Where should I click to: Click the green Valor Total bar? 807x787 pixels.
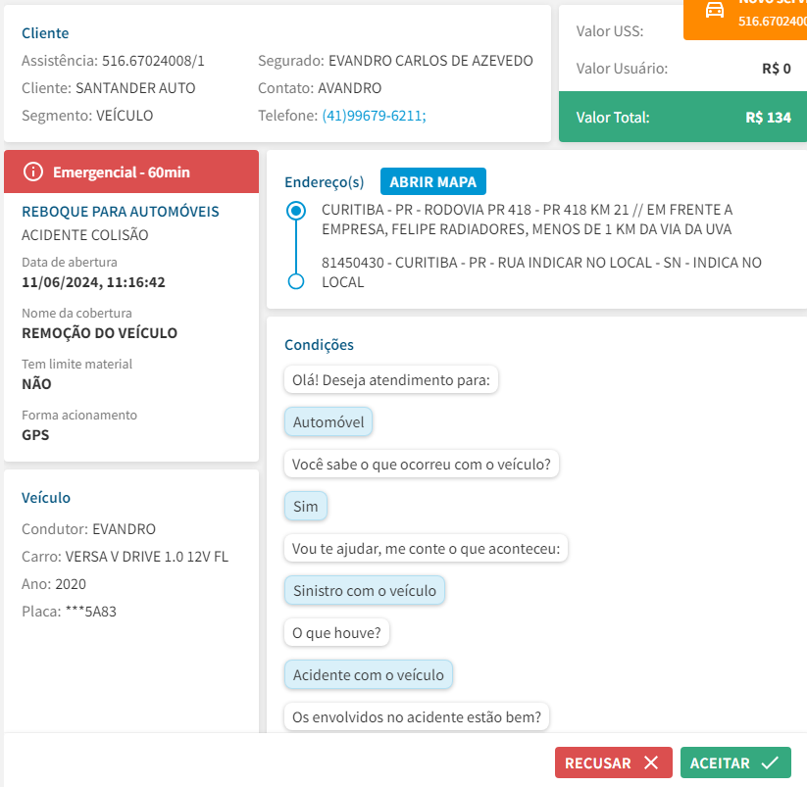(x=682, y=118)
